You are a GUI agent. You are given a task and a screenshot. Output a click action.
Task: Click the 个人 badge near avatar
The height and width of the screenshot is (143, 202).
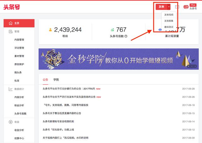point(193,5)
